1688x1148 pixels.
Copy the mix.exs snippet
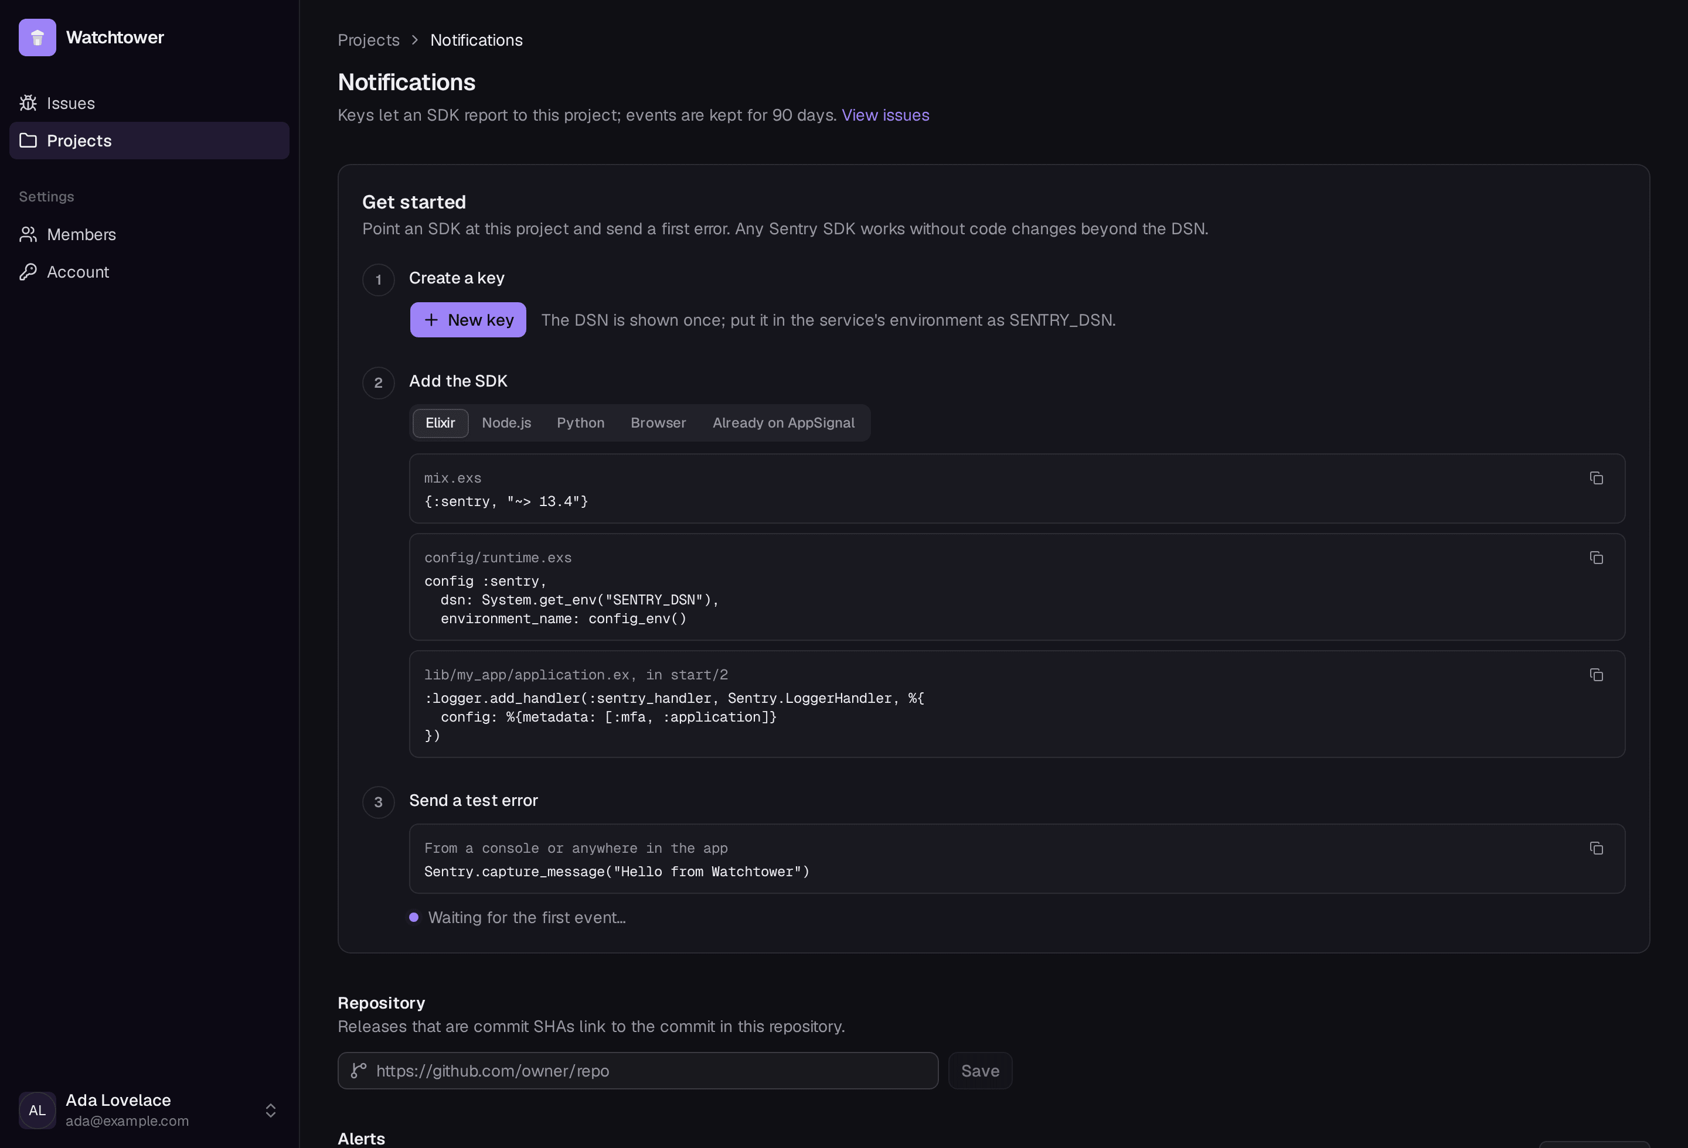[x=1596, y=478]
